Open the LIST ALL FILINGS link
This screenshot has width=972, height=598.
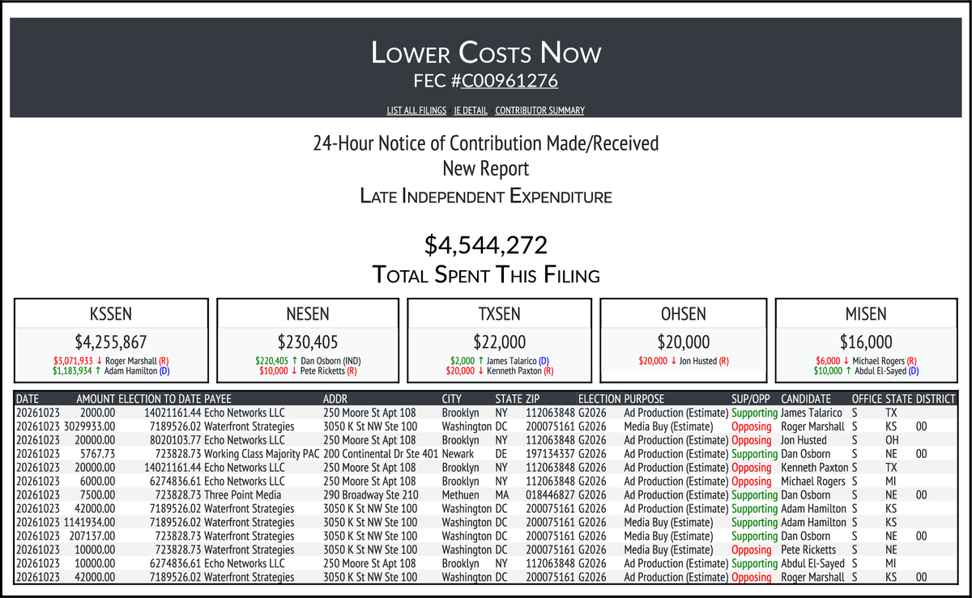tap(416, 111)
